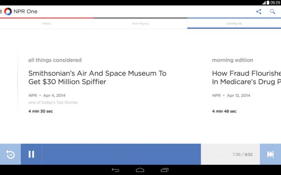Seek within the blue playback progress bar
This screenshot has width=281, height=175.
click(121, 154)
